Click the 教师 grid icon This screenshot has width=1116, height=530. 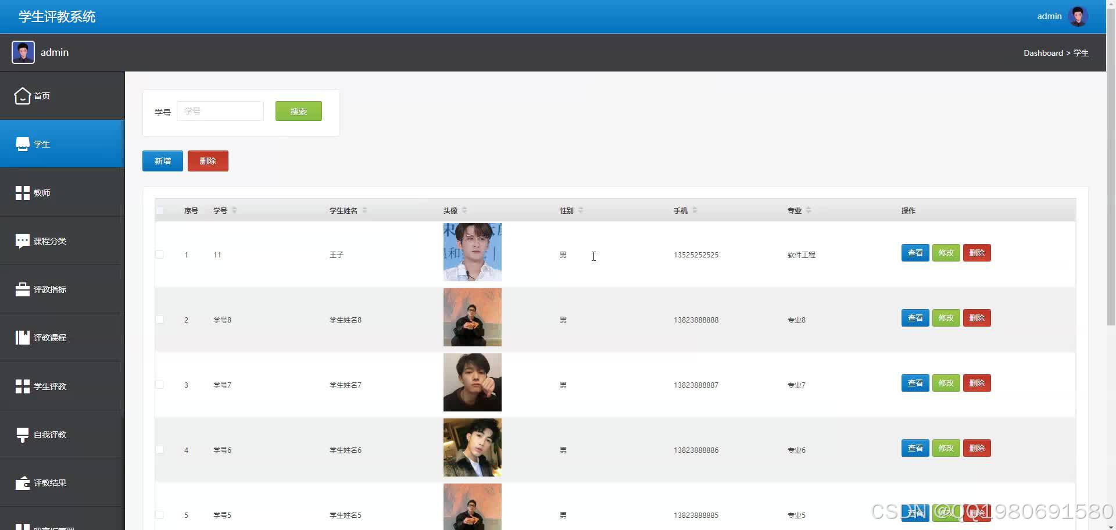tap(23, 193)
